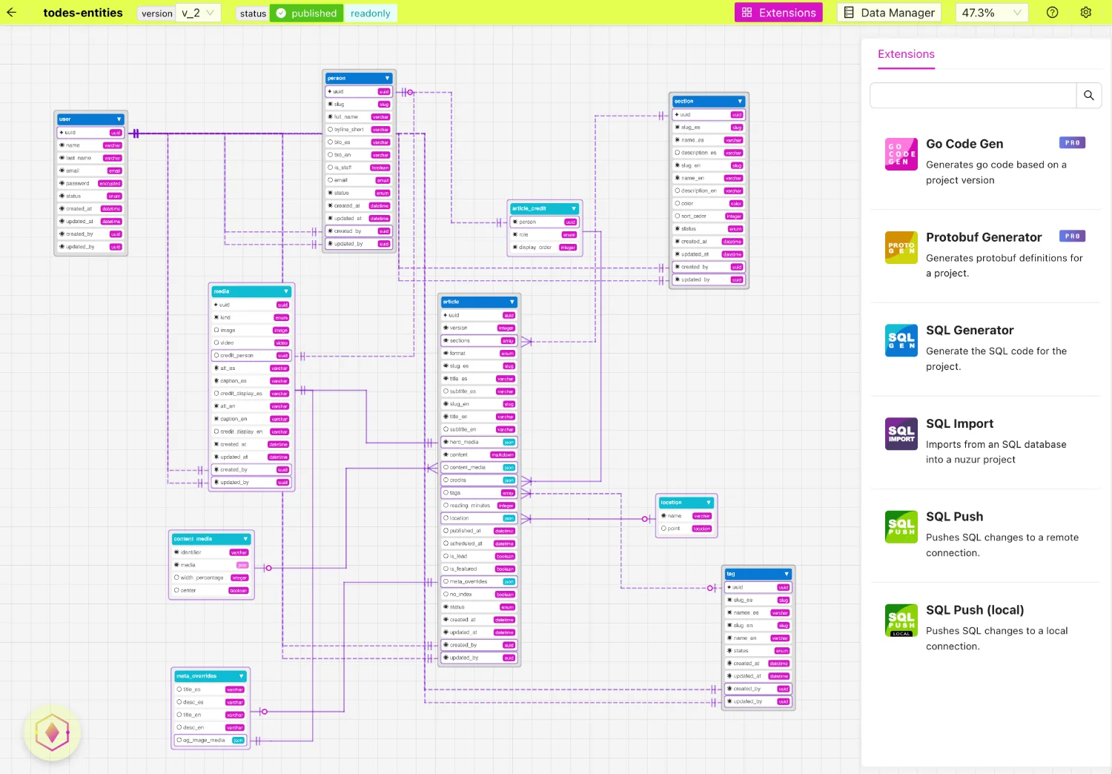
Task: Select the width_percentage field in content_media
Action: point(212,578)
